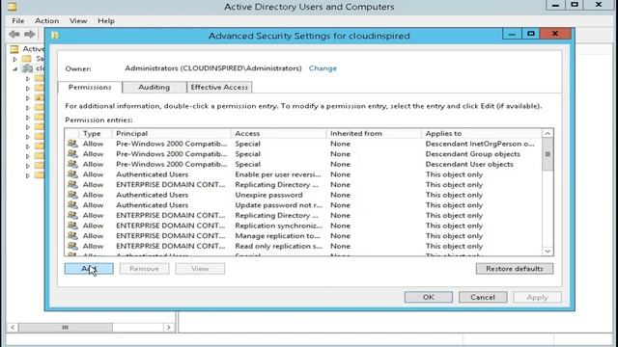Click the Saved Queries folder icon in the tree
The width and height of the screenshot is (618, 347).
(26, 59)
